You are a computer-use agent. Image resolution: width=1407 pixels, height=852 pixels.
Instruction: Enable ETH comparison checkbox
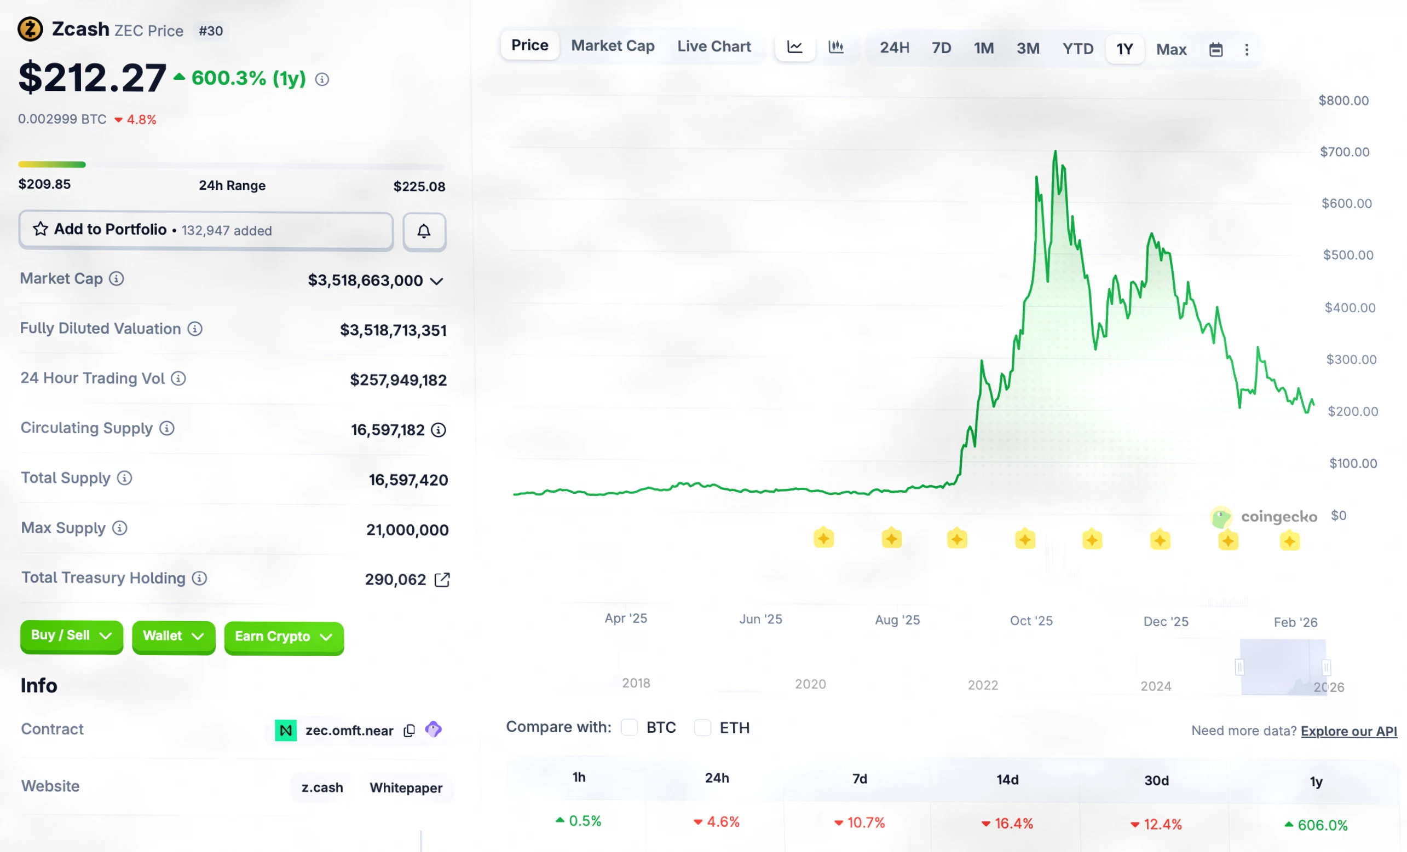tap(702, 728)
